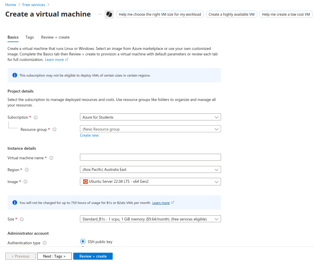Screen dimensions: 314x264
Task: Show info tooltip for Resource group
Action: click(x=54, y=129)
